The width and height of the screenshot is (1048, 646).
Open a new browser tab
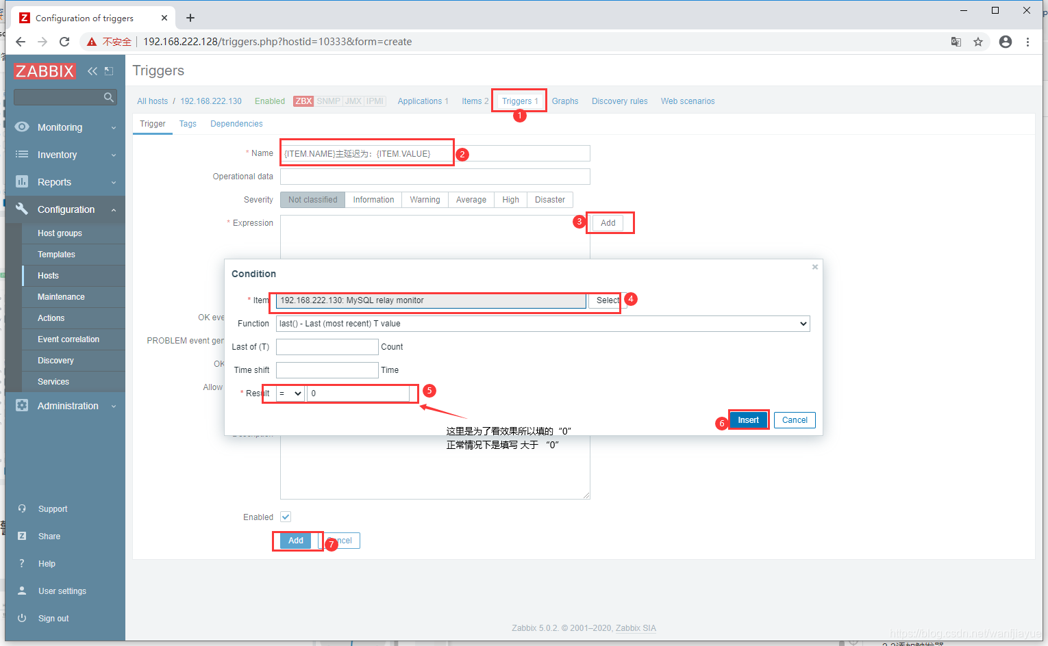click(x=190, y=18)
